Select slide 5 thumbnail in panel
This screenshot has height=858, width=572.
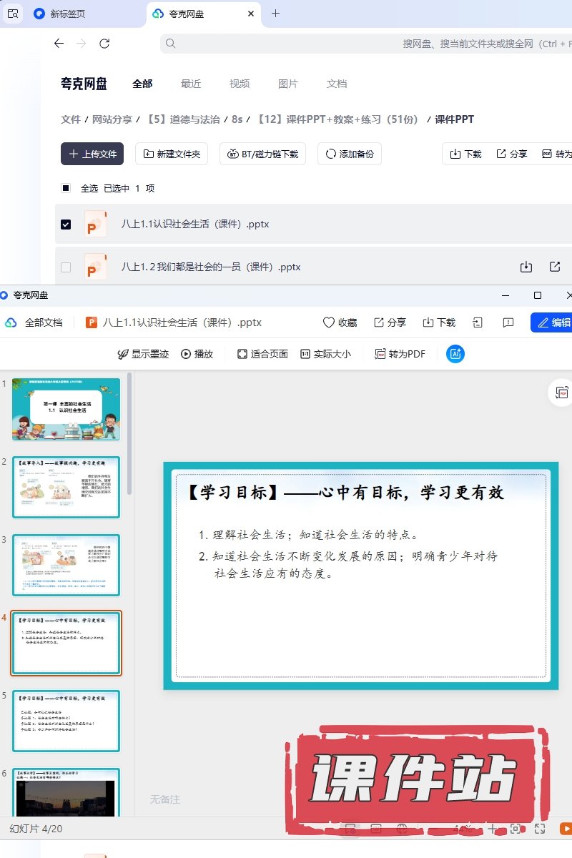[66, 721]
